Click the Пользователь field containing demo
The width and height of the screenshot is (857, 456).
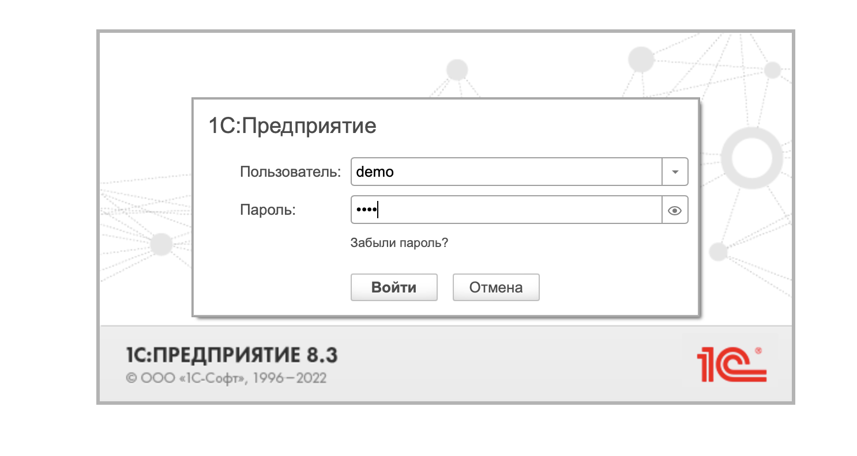click(506, 172)
